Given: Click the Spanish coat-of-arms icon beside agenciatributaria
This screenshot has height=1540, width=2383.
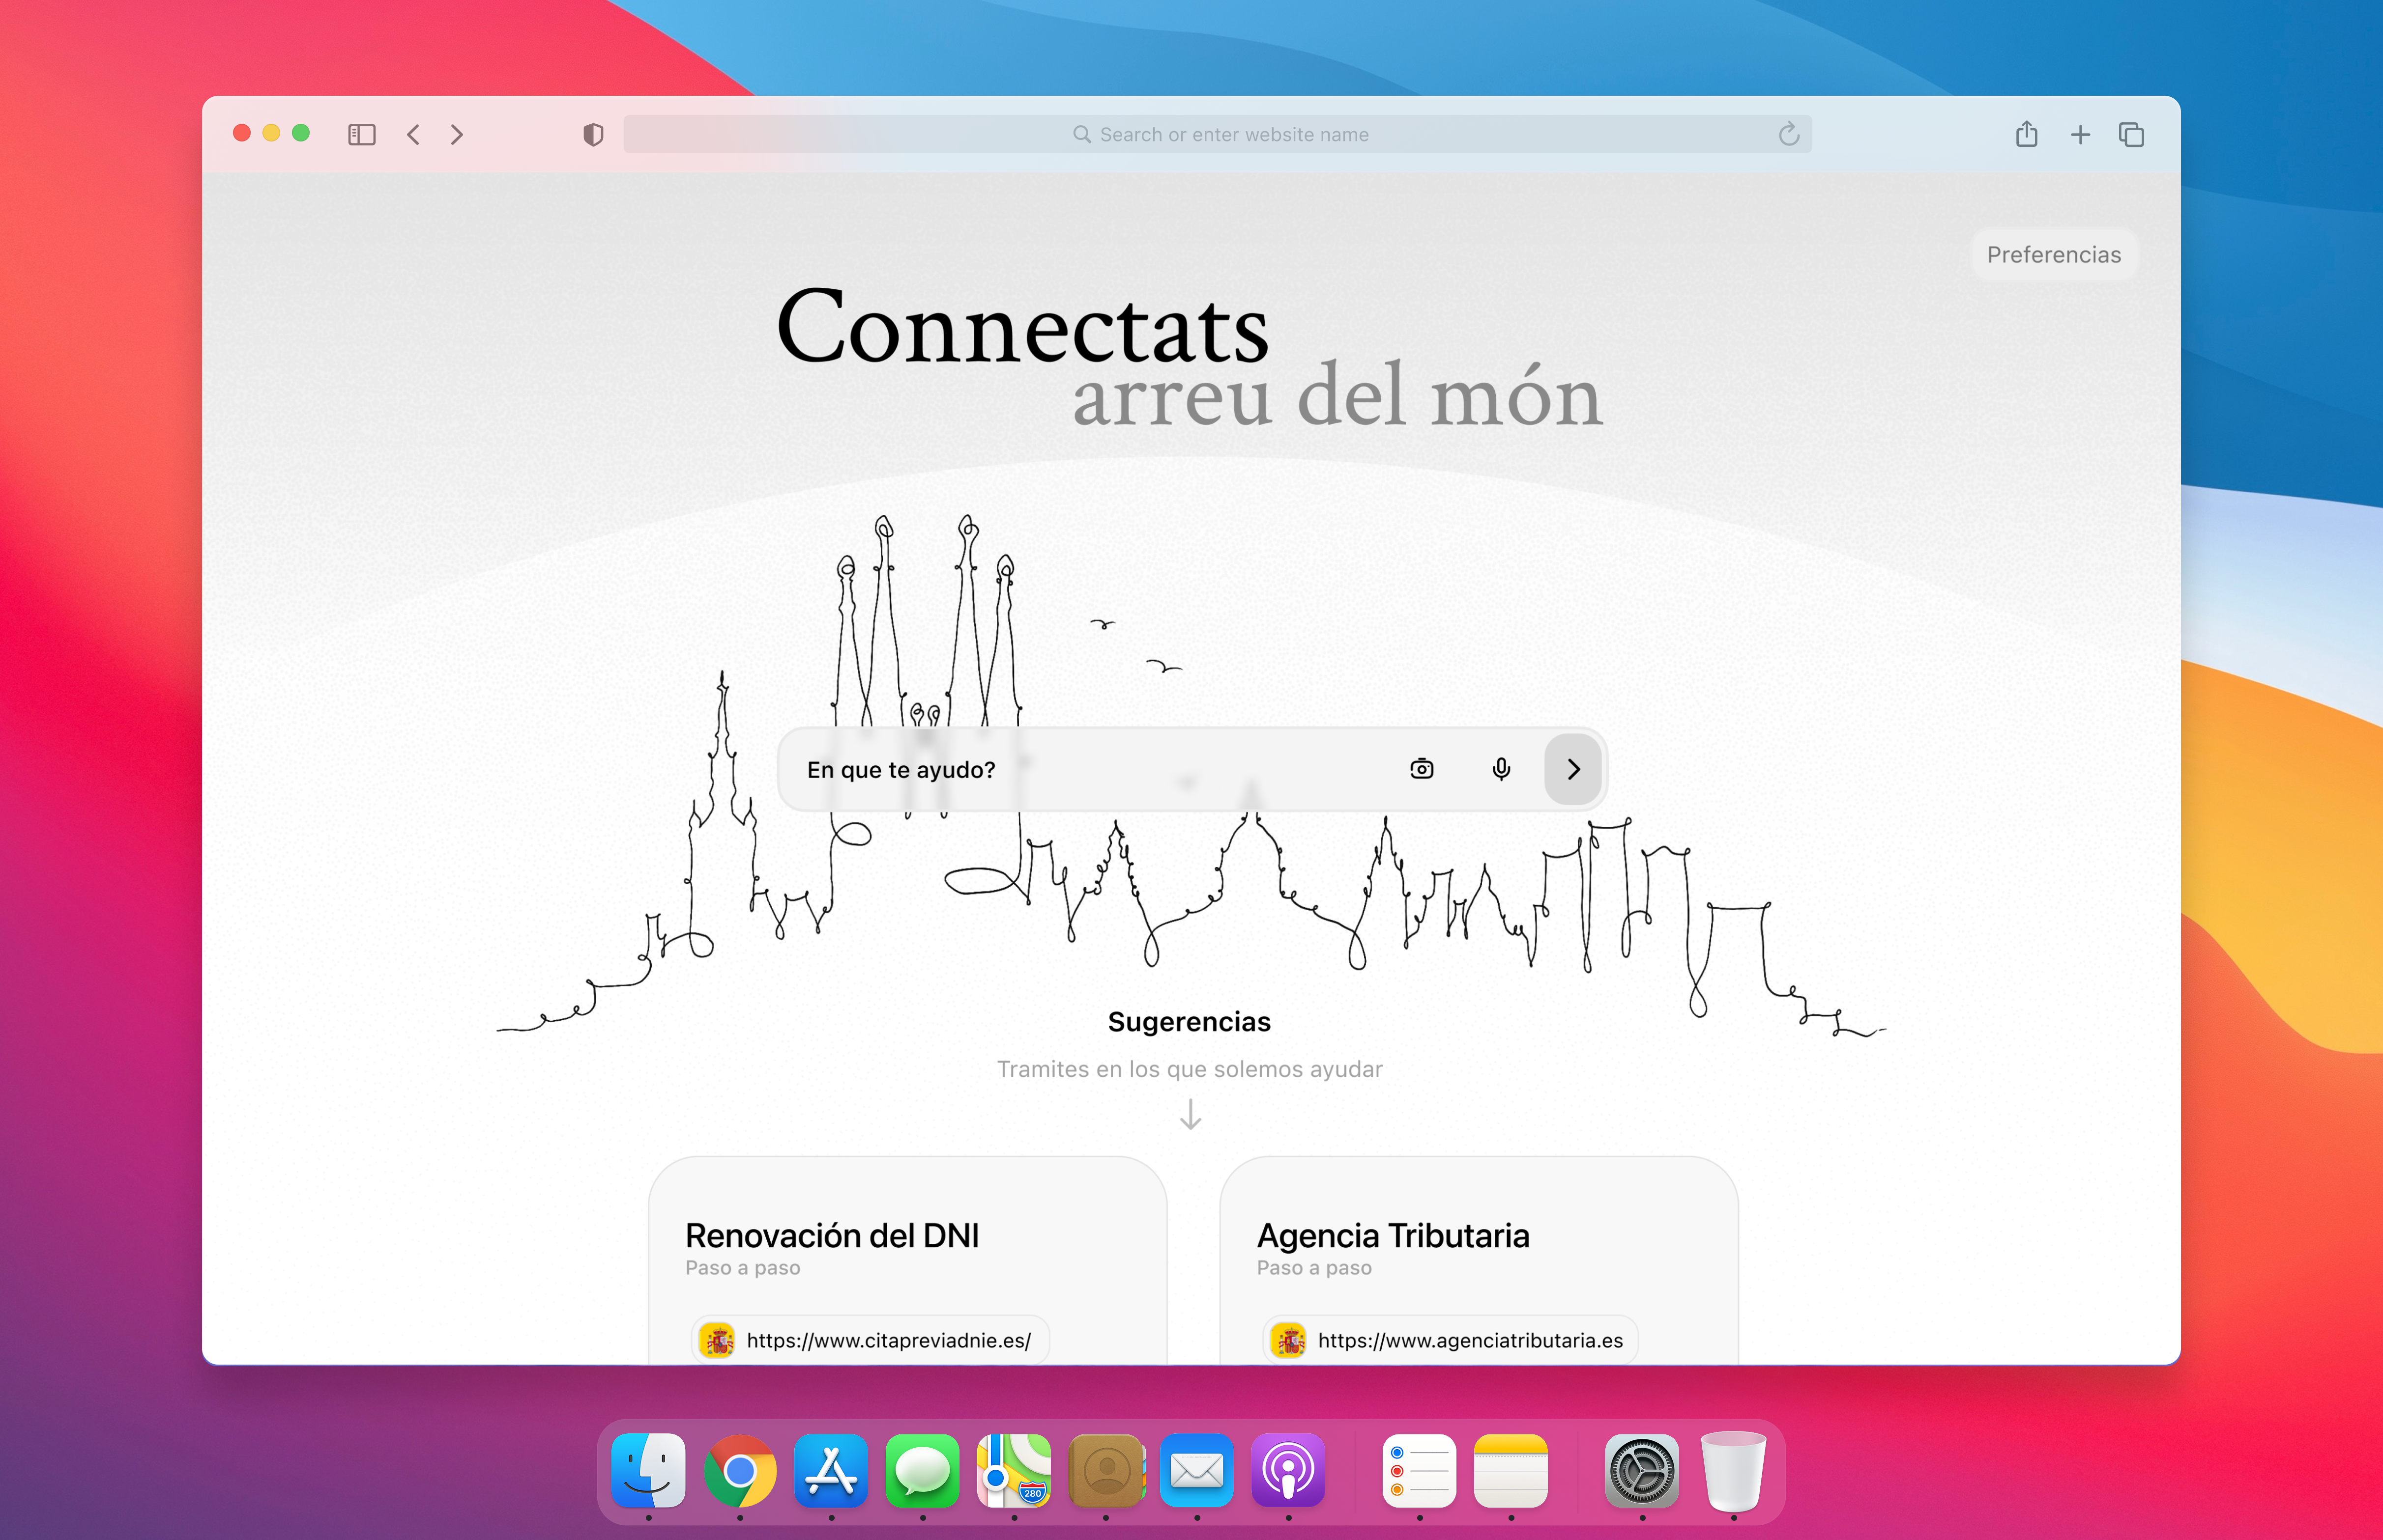Looking at the screenshot, I should [1288, 1340].
